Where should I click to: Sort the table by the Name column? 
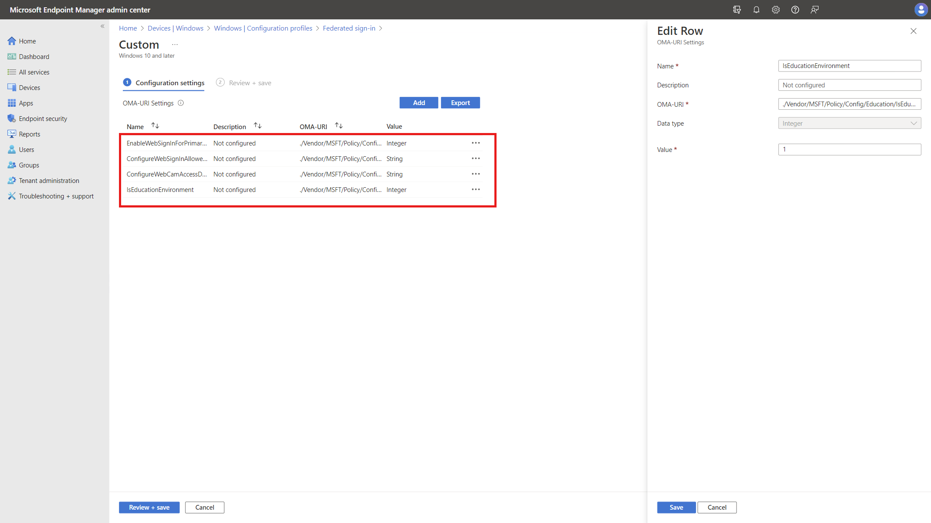[x=155, y=126]
